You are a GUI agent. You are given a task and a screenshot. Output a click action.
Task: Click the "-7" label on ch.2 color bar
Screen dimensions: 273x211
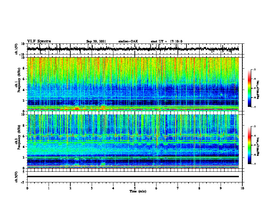254,164
